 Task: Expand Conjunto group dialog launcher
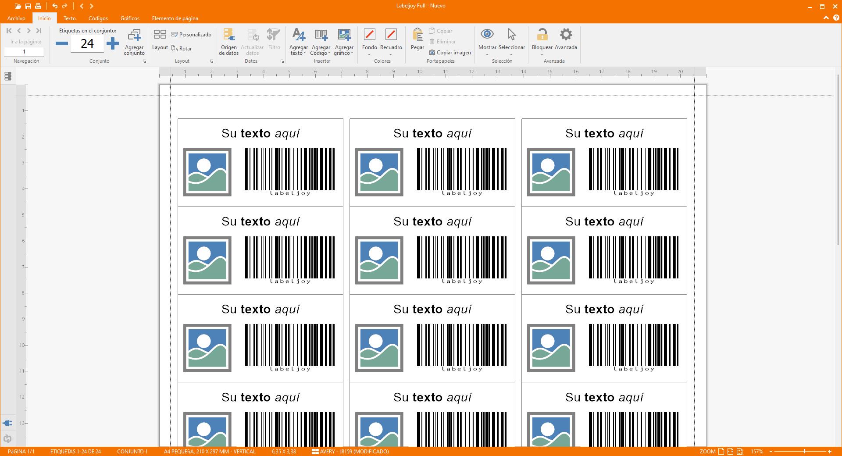(x=144, y=61)
